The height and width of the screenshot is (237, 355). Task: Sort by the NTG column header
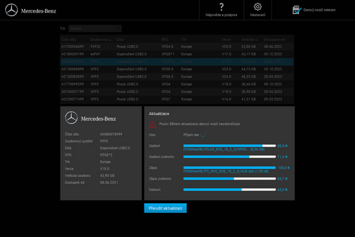165,40
